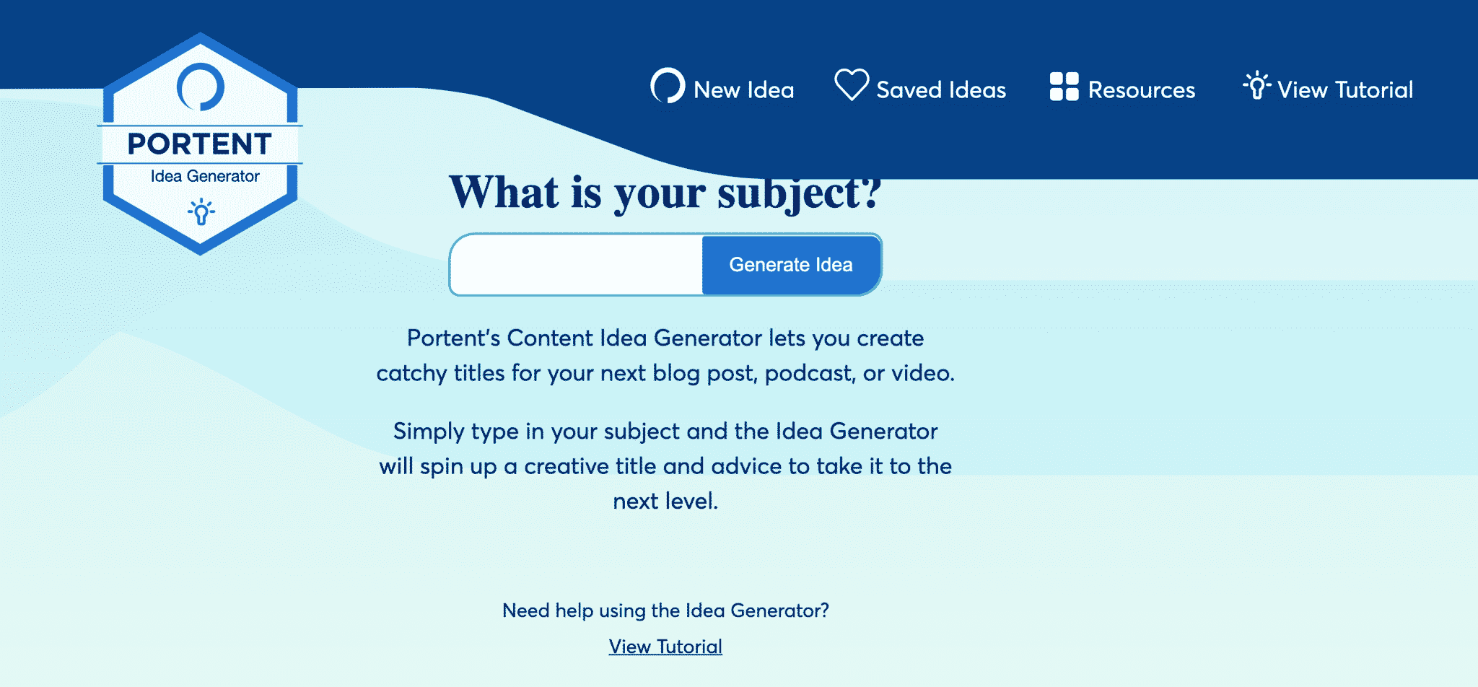Image resolution: width=1478 pixels, height=687 pixels.
Task: Open the Saved Ideas menu label
Action: click(x=941, y=90)
